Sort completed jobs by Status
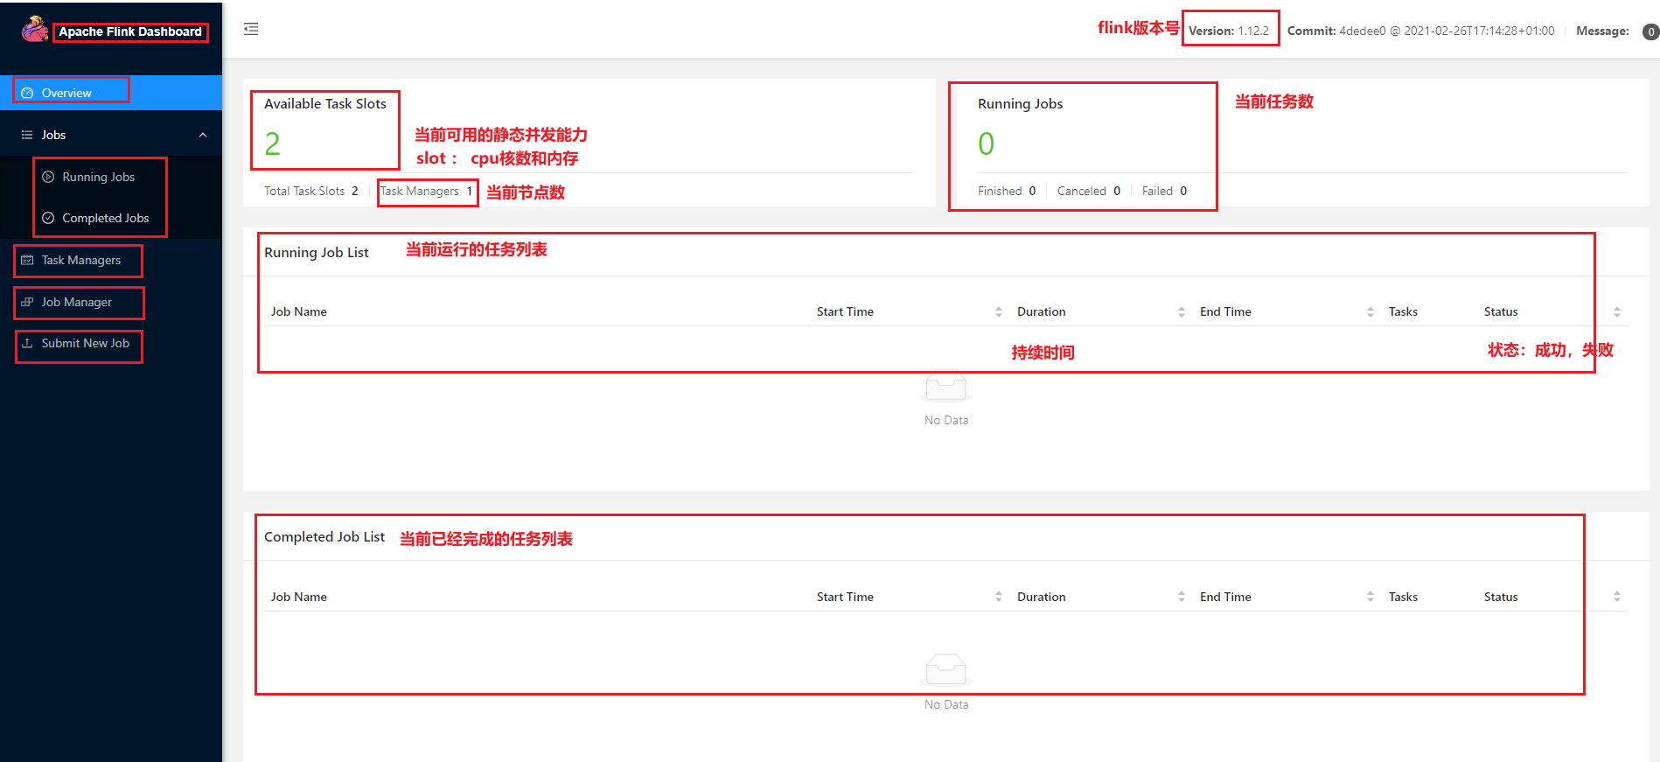Image resolution: width=1660 pixels, height=762 pixels. pos(1617,597)
